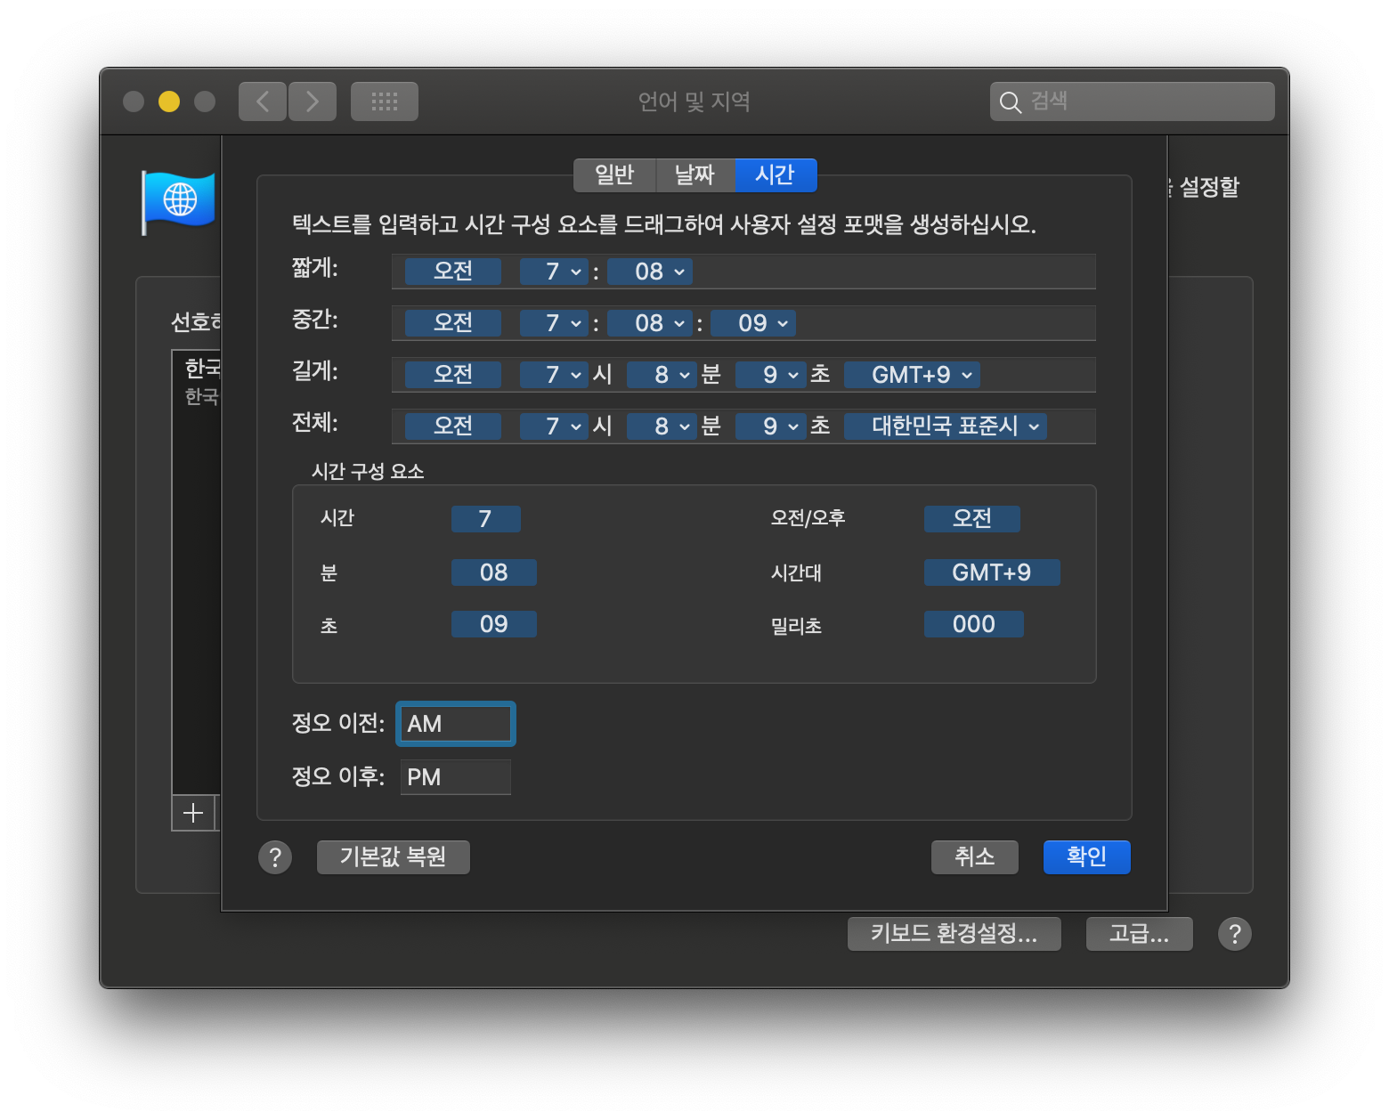The image size is (1389, 1120).
Task: Click the forward navigation arrow in toolbar
Action: click(313, 101)
